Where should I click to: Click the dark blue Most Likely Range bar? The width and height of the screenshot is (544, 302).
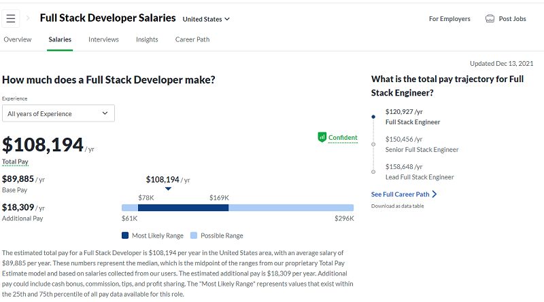[183, 208]
